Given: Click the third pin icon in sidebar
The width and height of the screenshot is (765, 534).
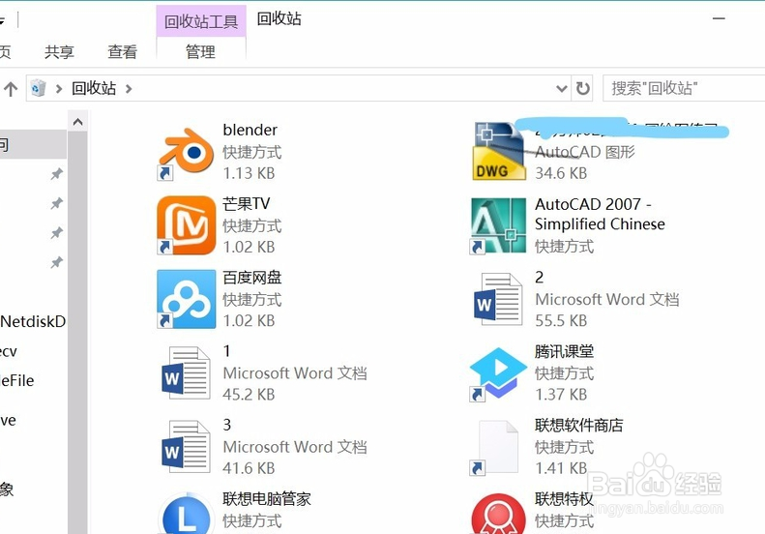Looking at the screenshot, I should (57, 233).
